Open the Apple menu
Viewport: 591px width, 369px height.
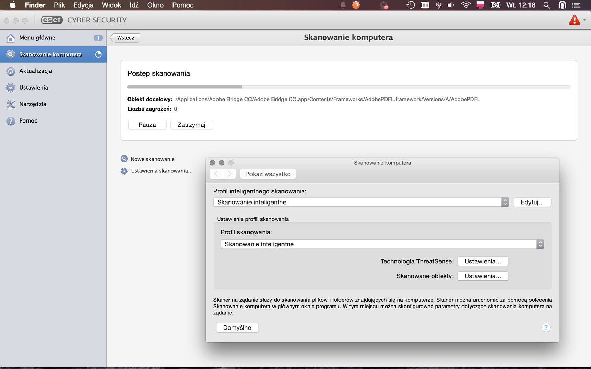(12, 5)
